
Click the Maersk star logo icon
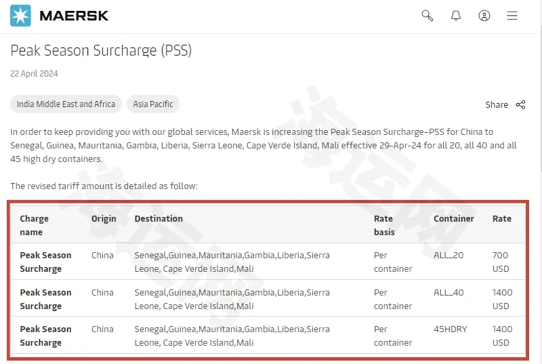20,16
